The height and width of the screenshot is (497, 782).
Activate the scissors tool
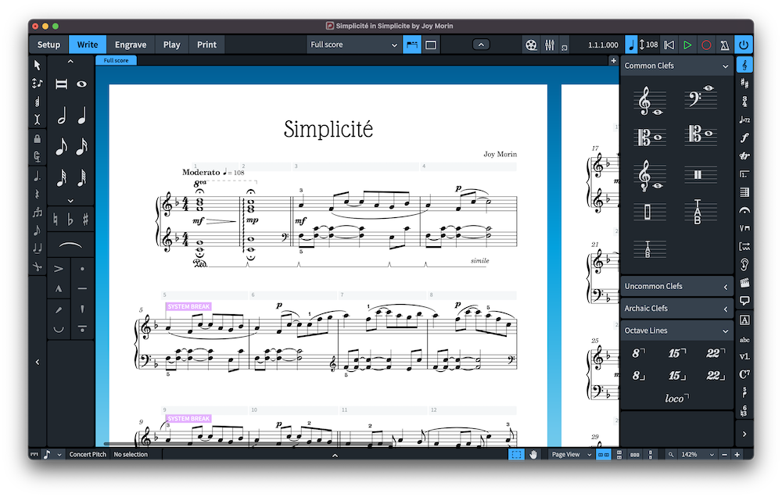38,266
